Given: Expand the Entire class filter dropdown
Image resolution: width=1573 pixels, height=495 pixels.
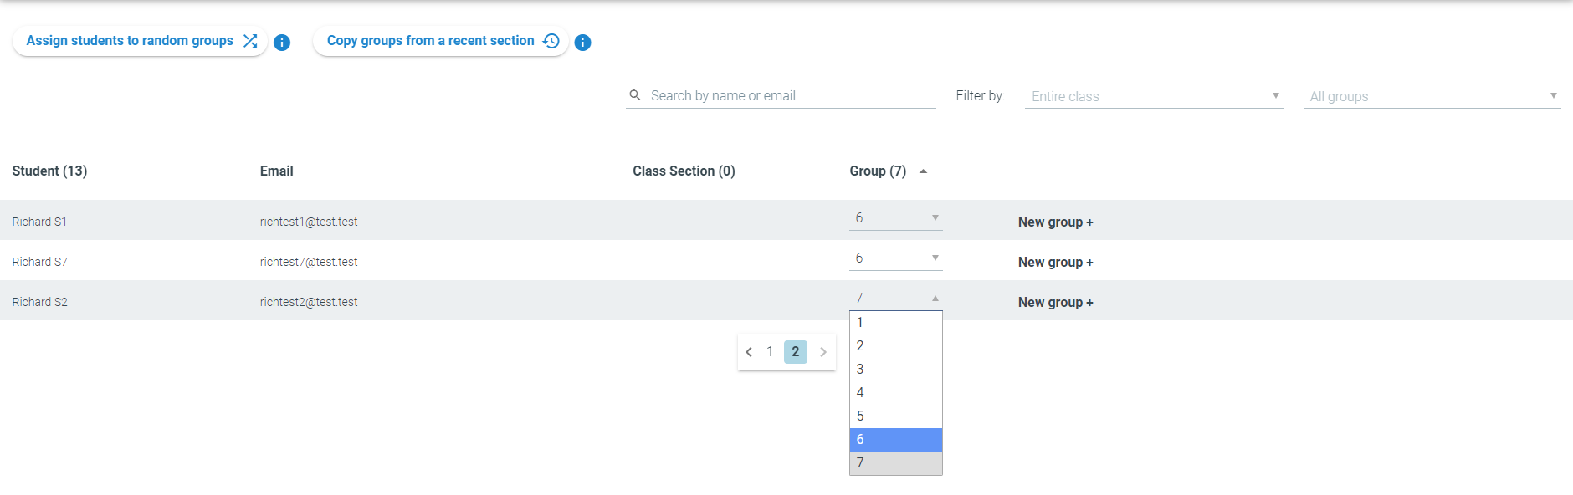Looking at the screenshot, I should click(1154, 96).
